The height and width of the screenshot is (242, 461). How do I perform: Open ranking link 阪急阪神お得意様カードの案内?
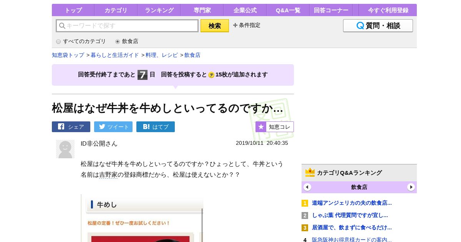pos(352,239)
